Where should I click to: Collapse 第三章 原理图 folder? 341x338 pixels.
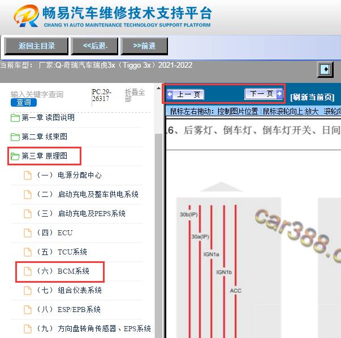point(44,156)
